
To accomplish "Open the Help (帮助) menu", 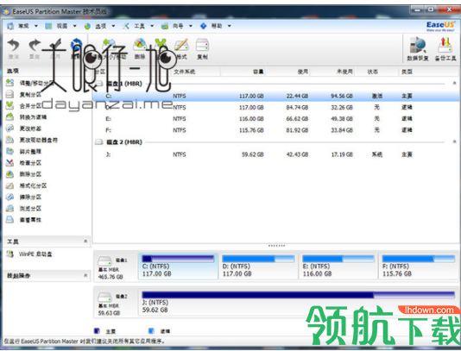I will (x=216, y=26).
